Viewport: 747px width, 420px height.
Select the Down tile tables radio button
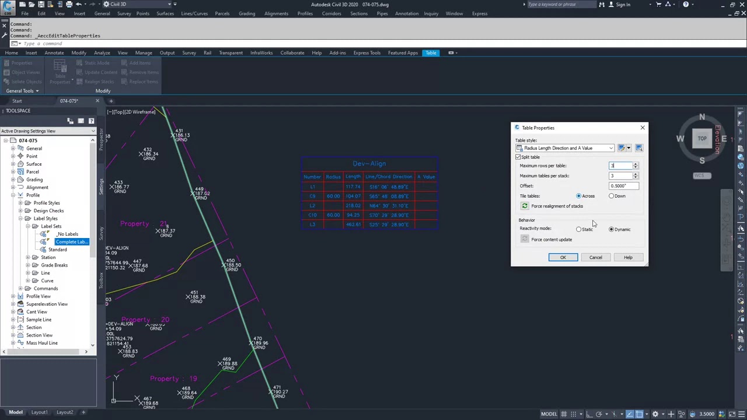[x=612, y=196]
